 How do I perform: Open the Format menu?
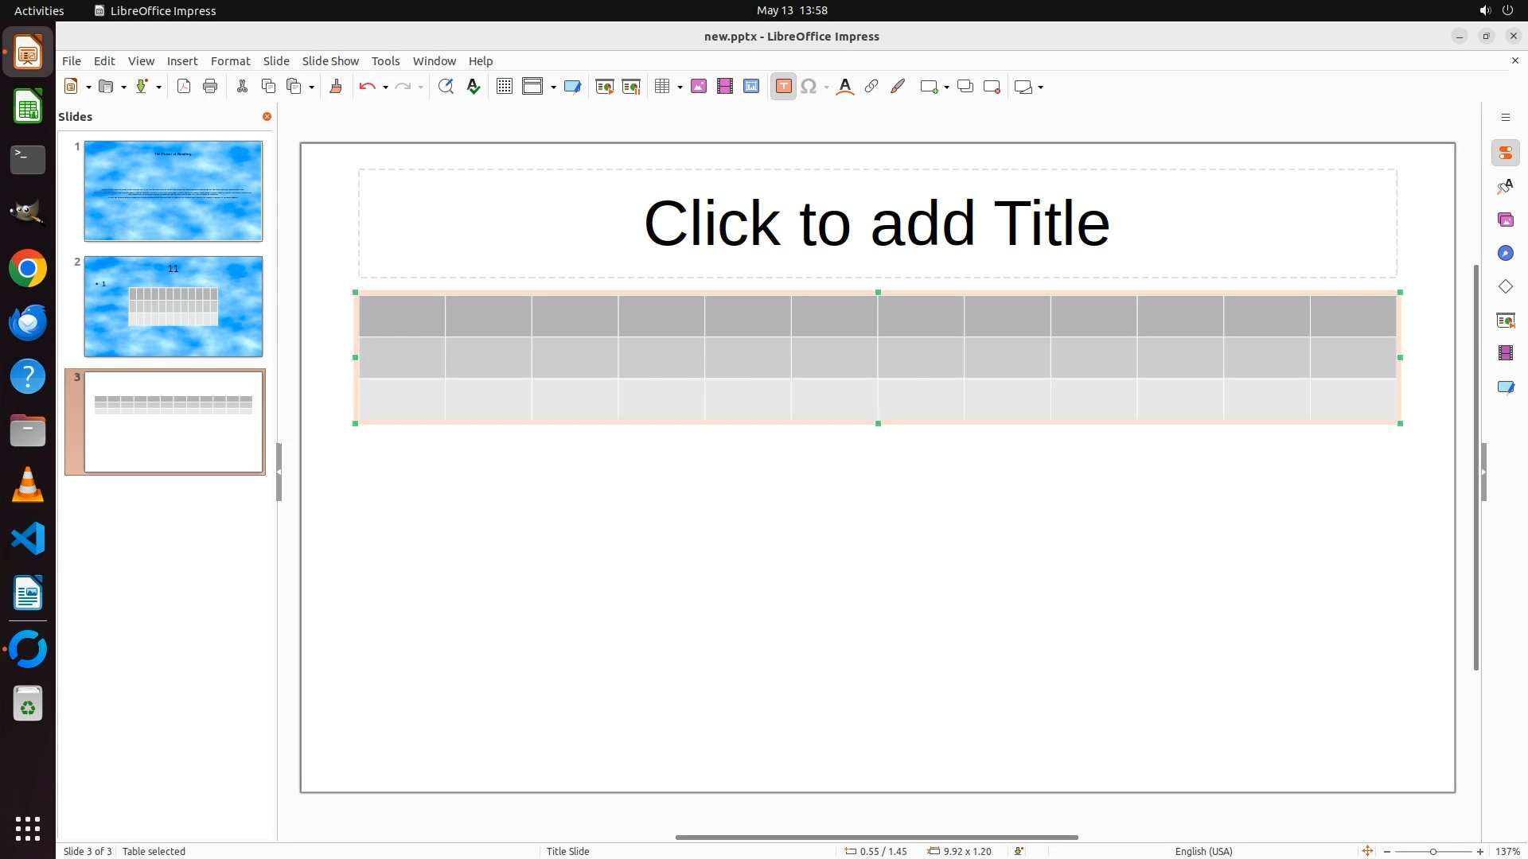(x=230, y=60)
